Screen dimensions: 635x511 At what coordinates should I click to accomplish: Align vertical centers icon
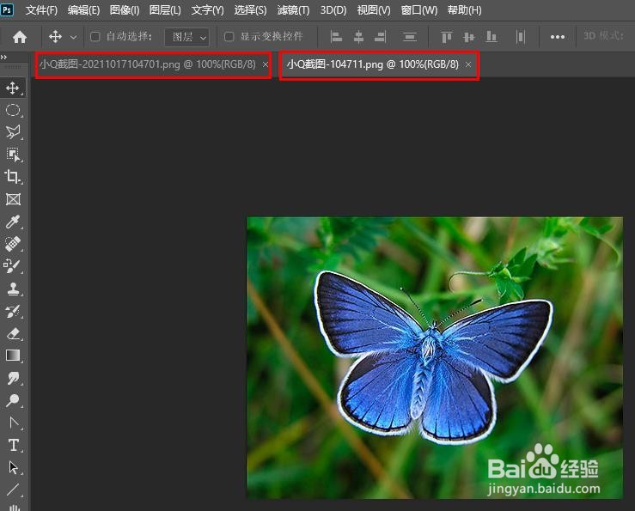pyautogui.click(x=468, y=37)
